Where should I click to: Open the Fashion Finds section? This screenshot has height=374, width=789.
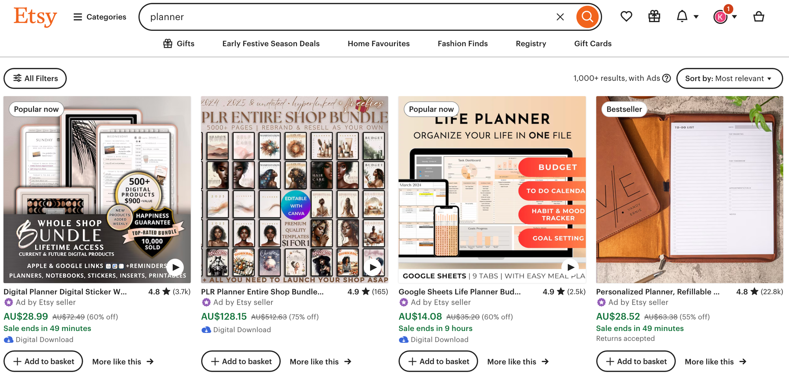[x=462, y=43]
